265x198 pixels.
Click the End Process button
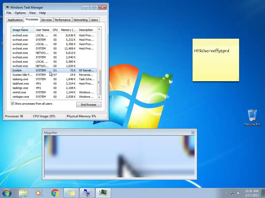click(x=89, y=105)
